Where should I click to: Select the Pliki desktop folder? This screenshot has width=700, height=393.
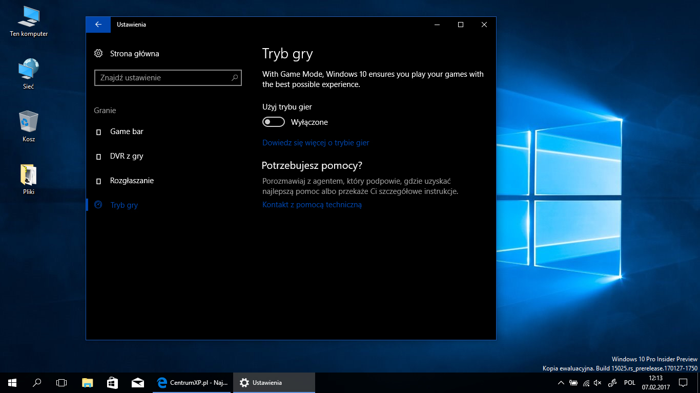(29, 180)
